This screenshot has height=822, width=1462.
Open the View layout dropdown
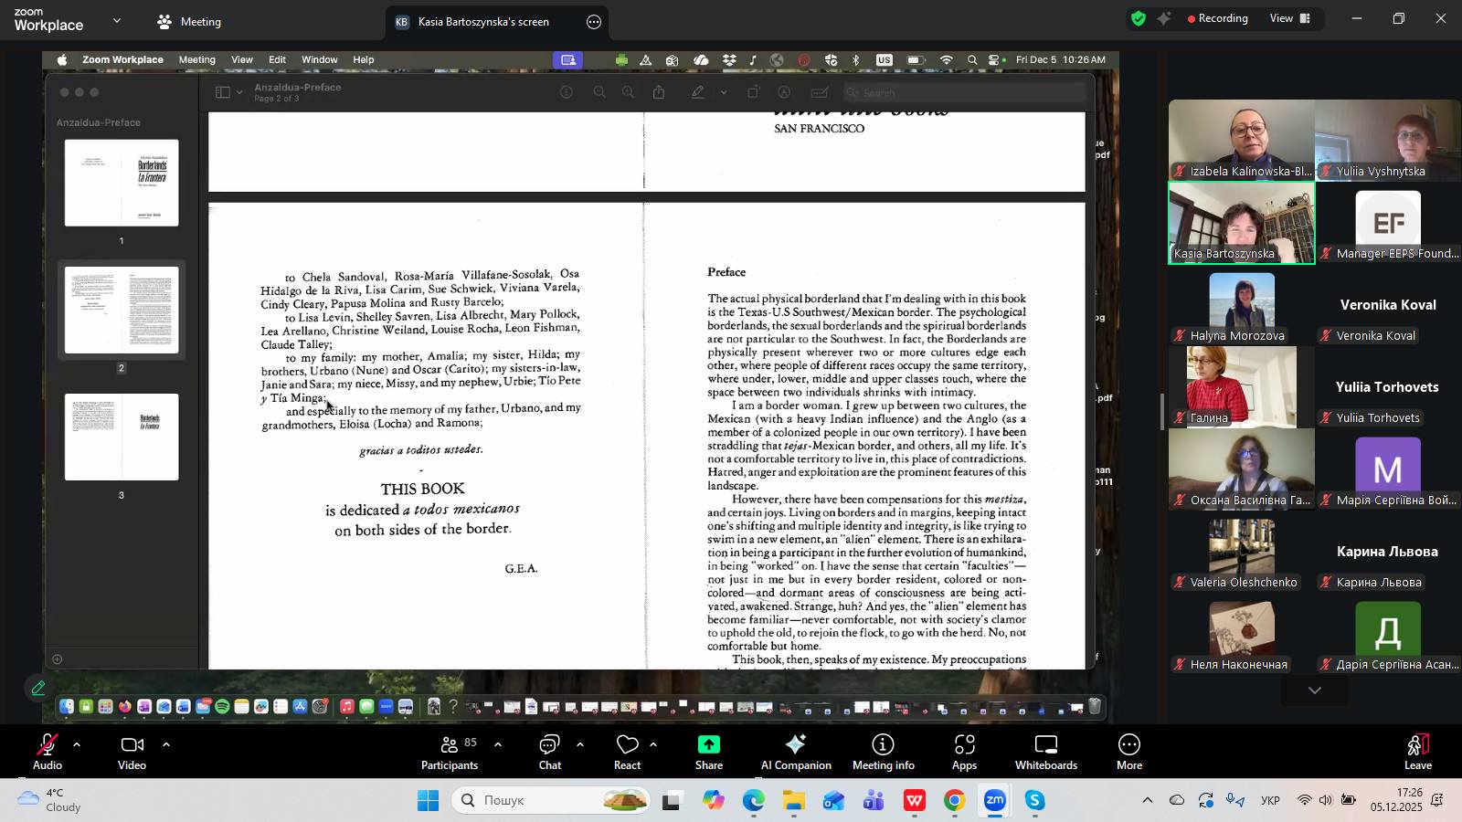tap(1289, 18)
